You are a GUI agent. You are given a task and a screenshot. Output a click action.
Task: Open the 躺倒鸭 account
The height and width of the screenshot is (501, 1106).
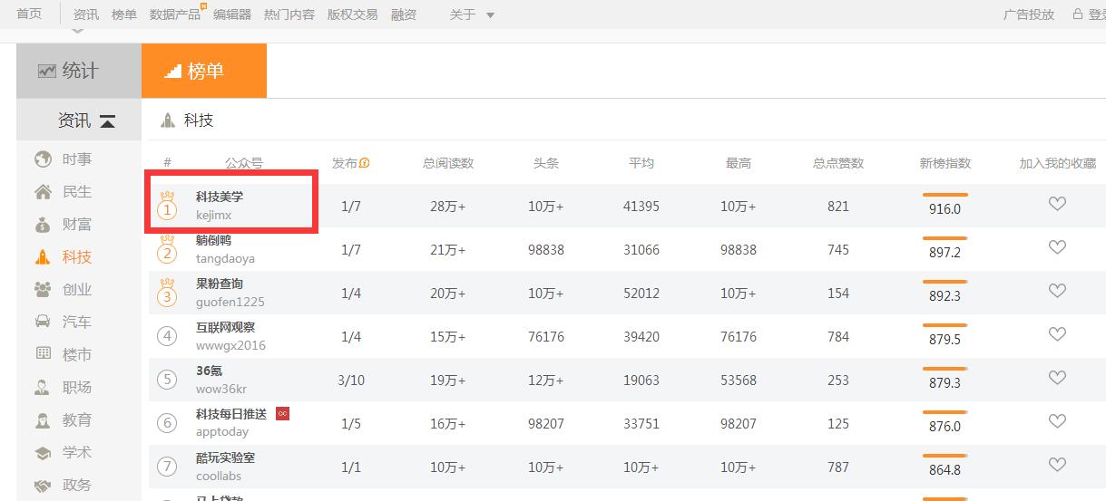(213, 240)
